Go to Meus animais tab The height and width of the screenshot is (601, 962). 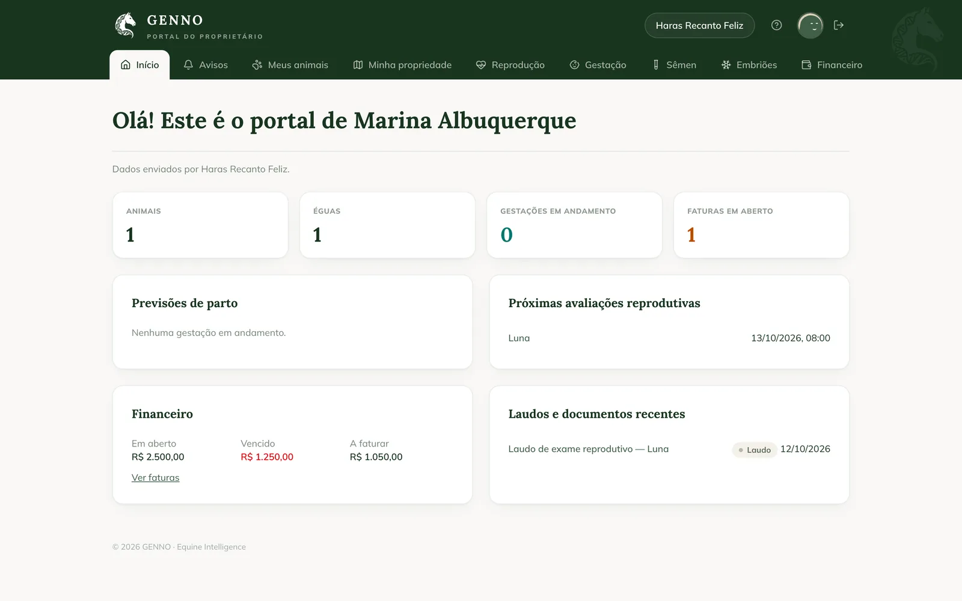click(290, 65)
